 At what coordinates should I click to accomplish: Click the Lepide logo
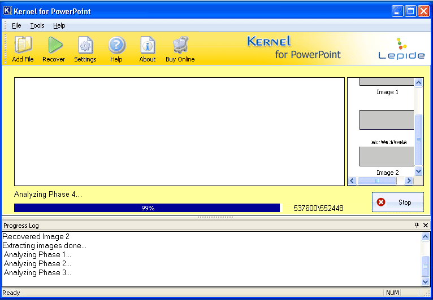pyautogui.click(x=401, y=48)
